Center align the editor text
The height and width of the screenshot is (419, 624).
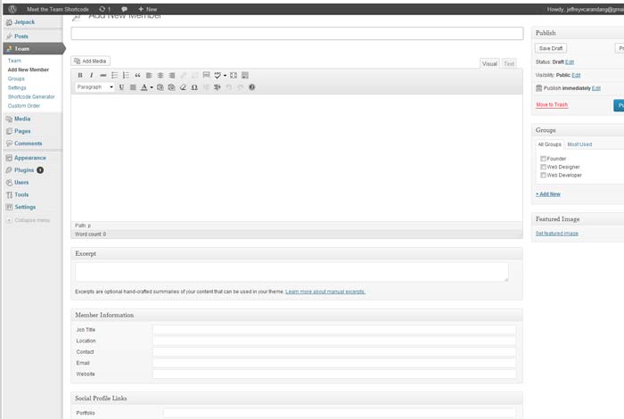160,76
